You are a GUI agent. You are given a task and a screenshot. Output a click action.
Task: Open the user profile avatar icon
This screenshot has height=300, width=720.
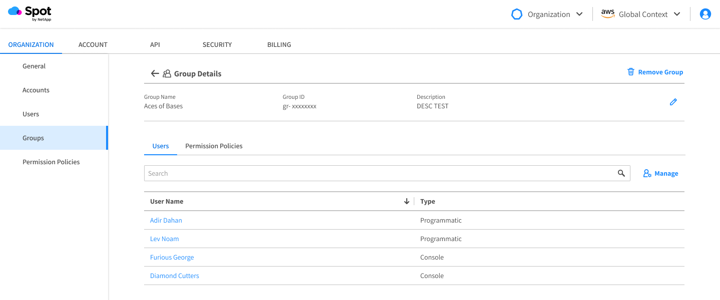click(x=705, y=14)
